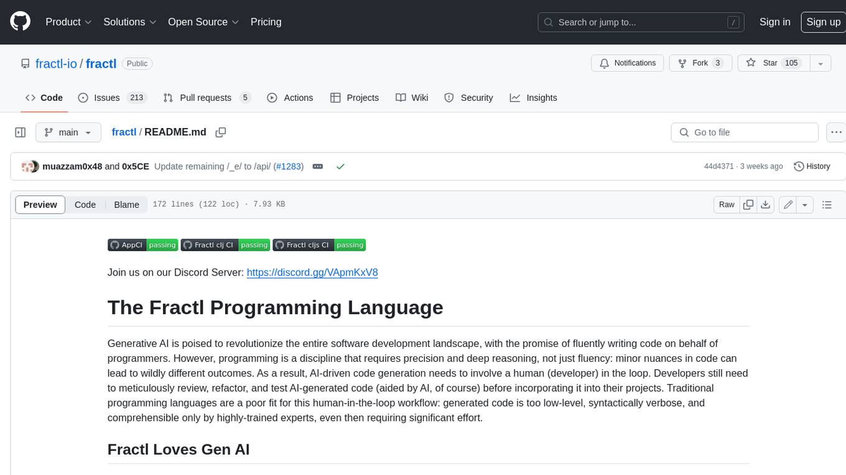Switch to the Issues tab
This screenshot has width=846, height=475.
point(112,98)
